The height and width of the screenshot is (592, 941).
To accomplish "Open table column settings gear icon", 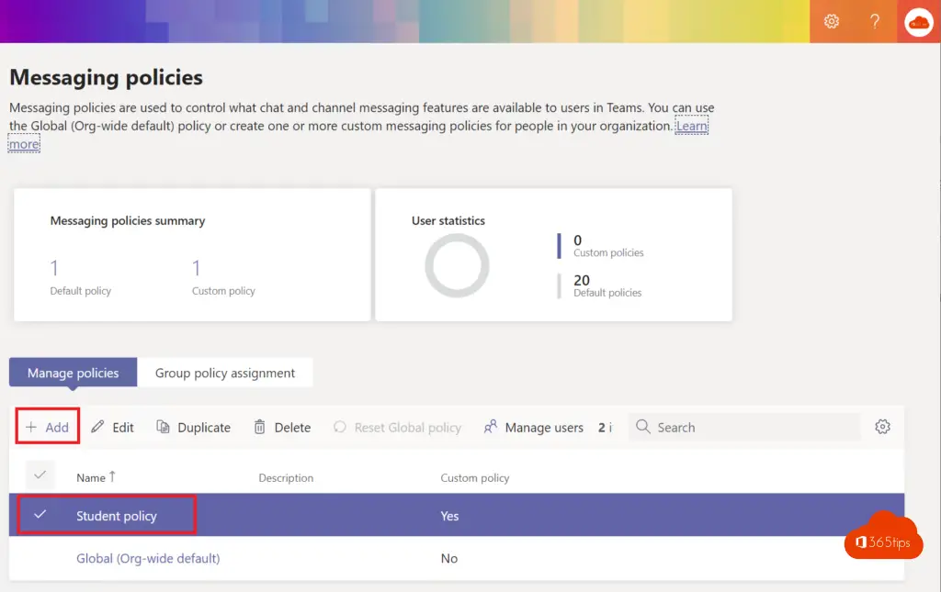I will [882, 427].
